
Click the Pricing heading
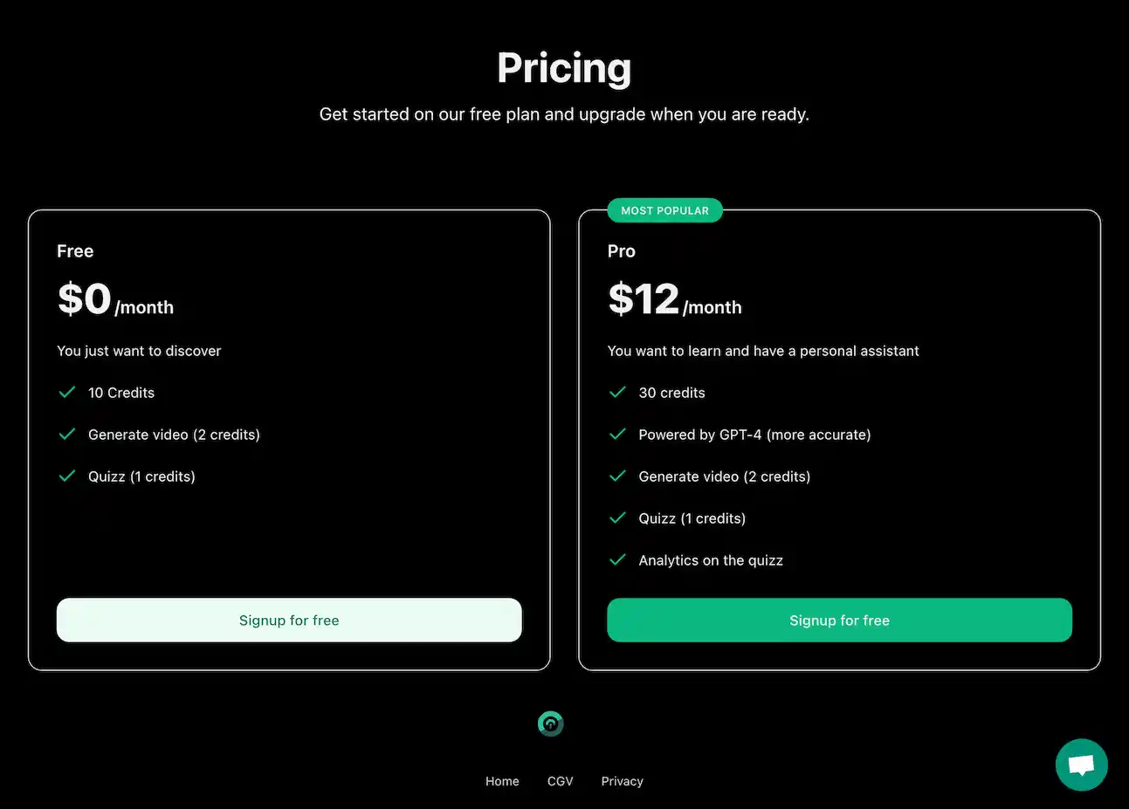click(564, 67)
